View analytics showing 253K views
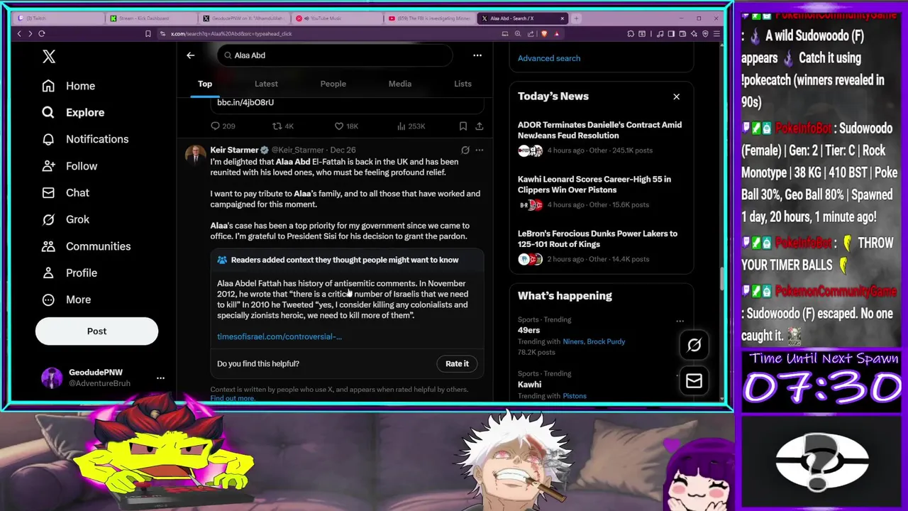 [x=411, y=126]
